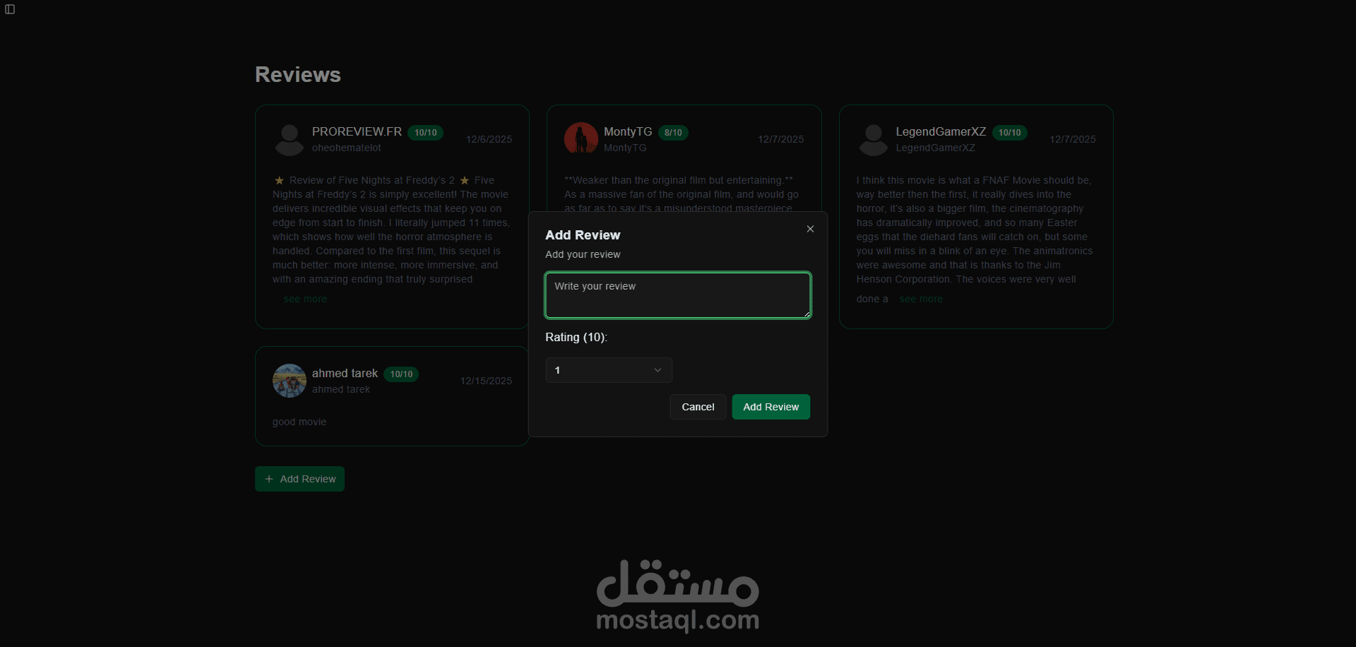Click the PROREVIEW.FR username
The image size is (1356, 647).
[x=357, y=131]
